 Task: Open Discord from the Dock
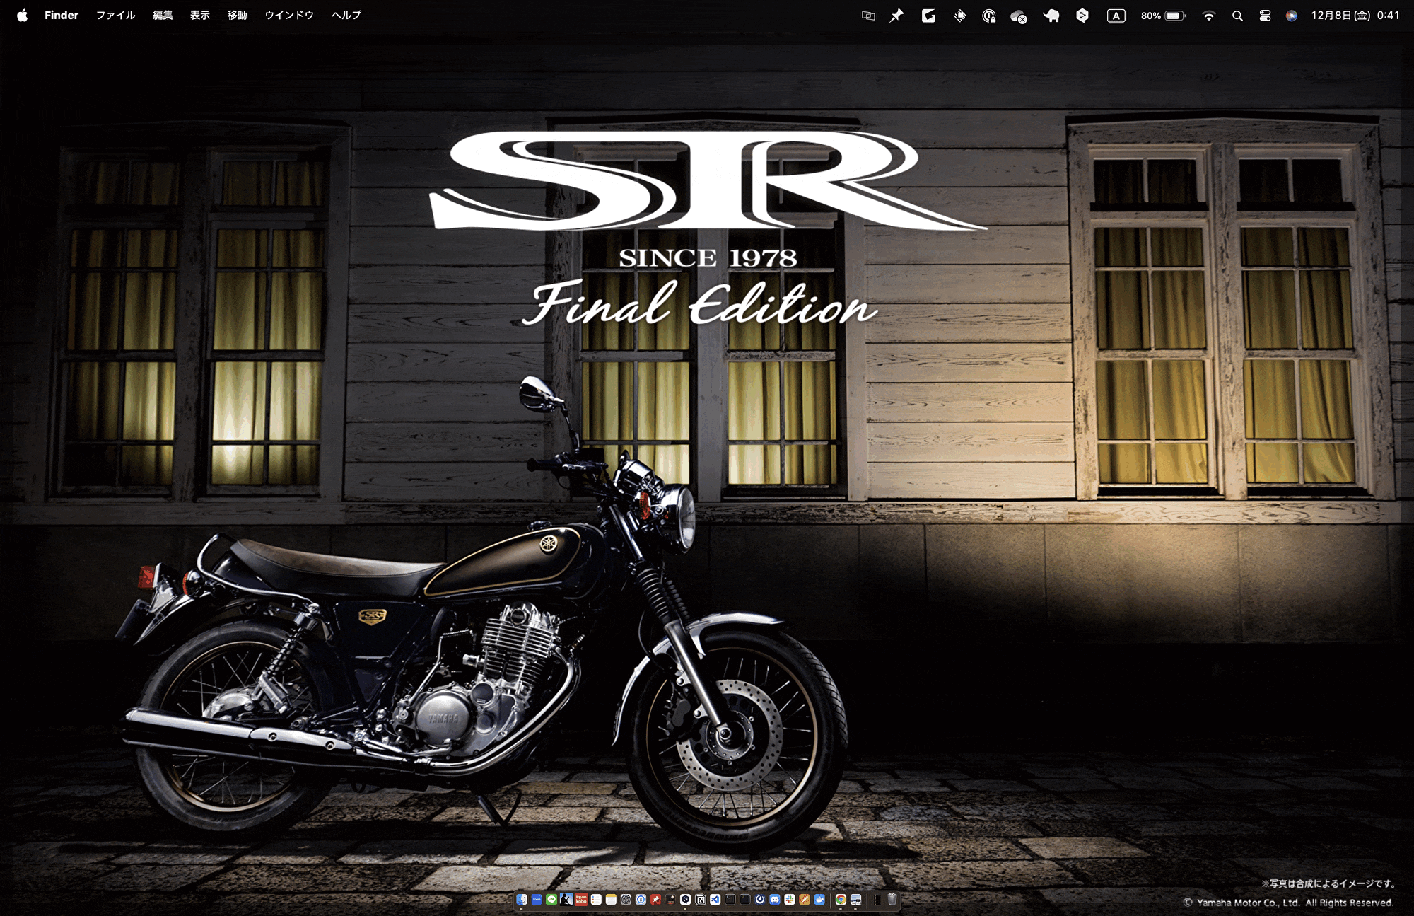click(775, 900)
